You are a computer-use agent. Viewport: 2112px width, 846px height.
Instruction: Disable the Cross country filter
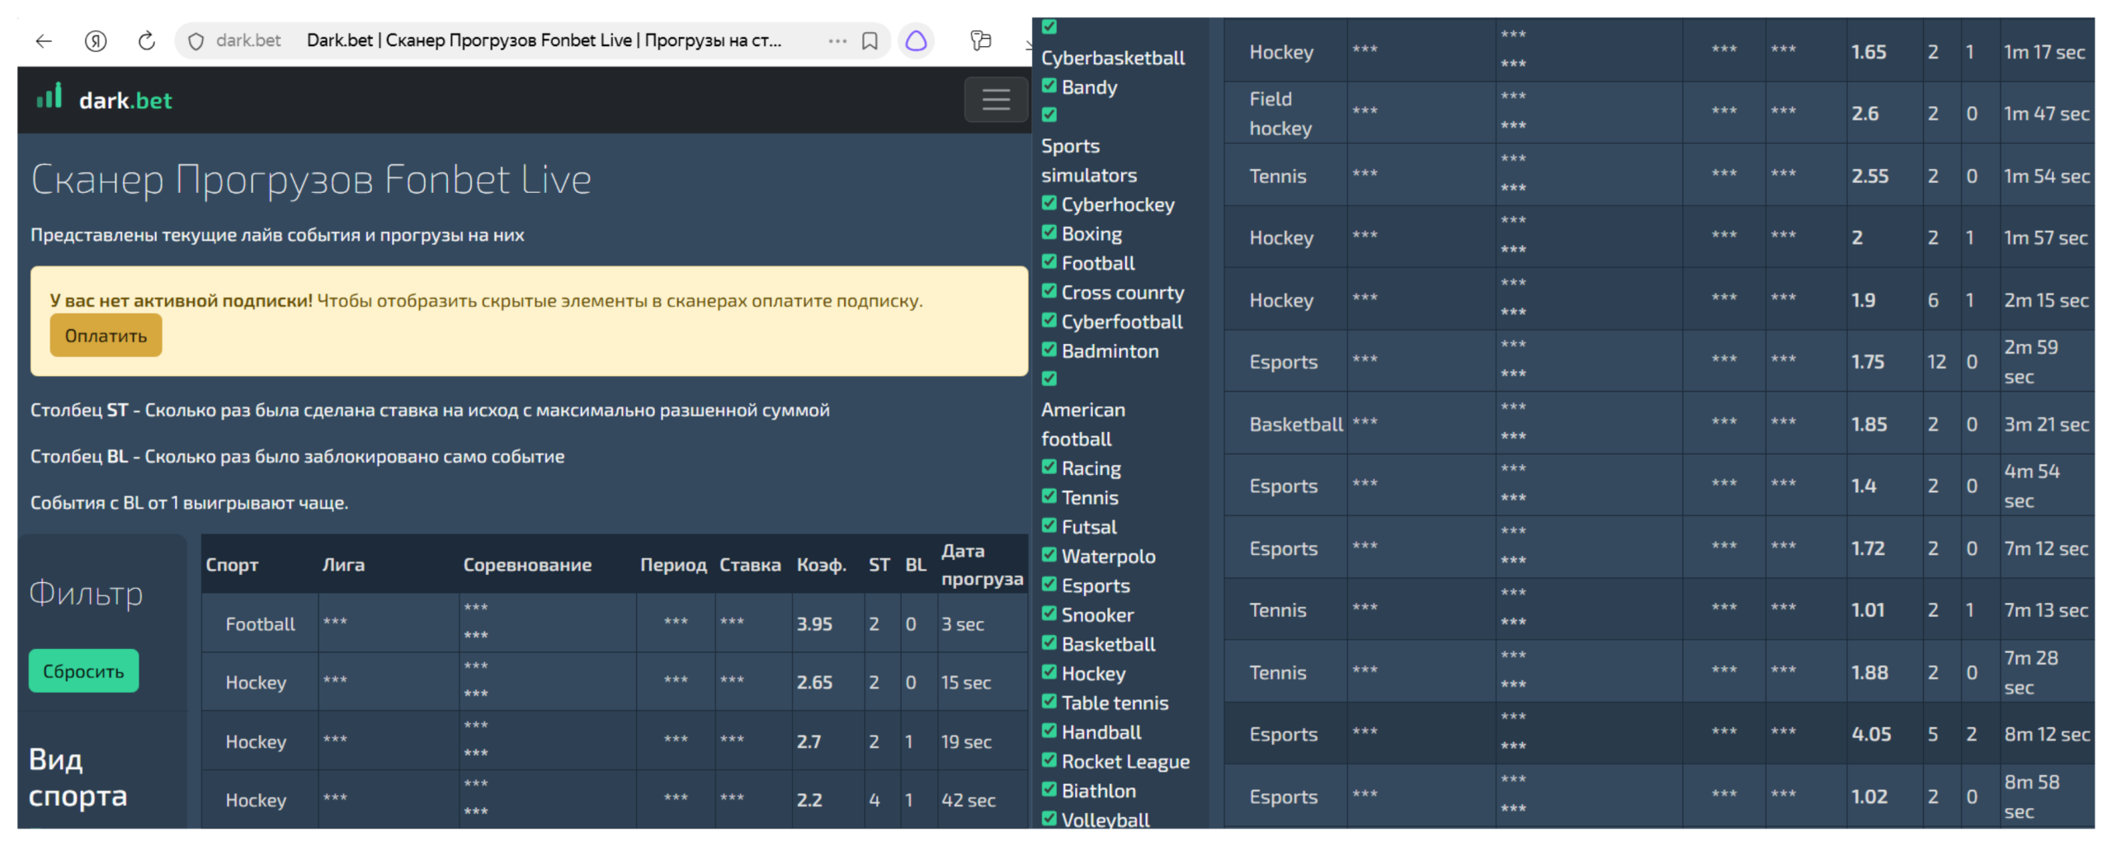tap(1049, 291)
